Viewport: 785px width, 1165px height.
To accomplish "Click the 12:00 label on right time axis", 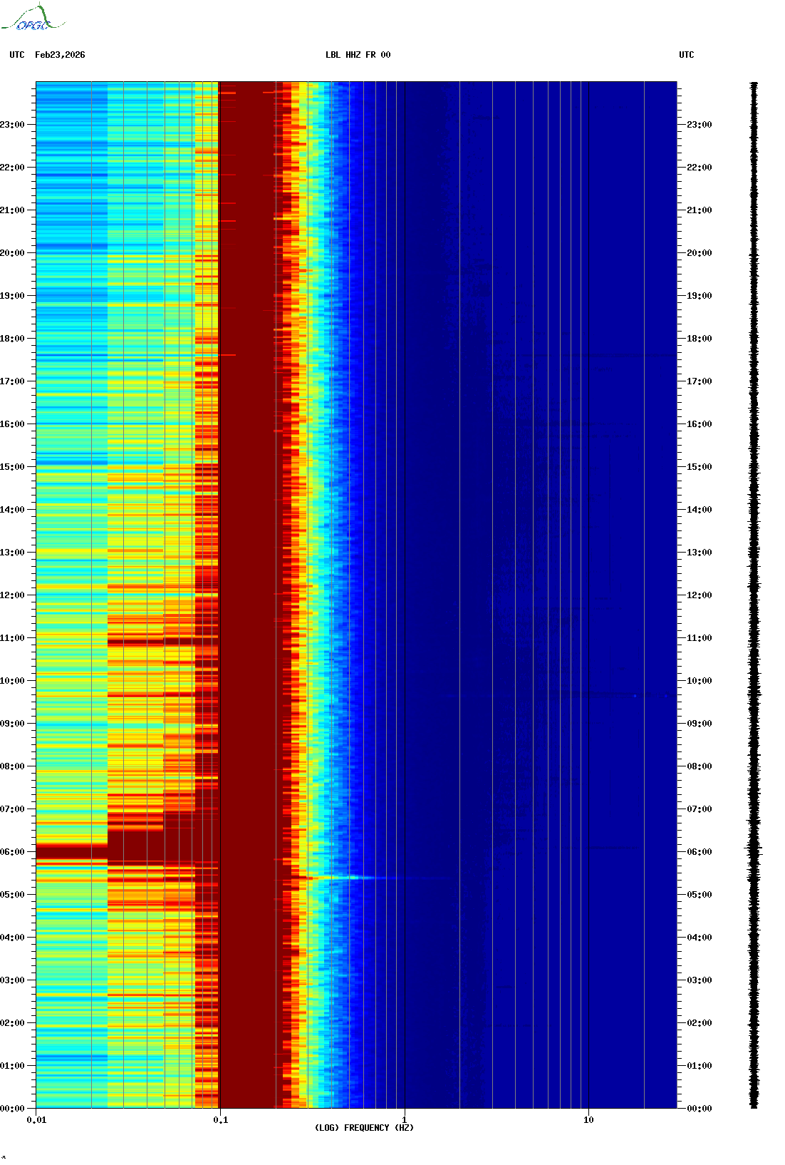I will click(700, 595).
